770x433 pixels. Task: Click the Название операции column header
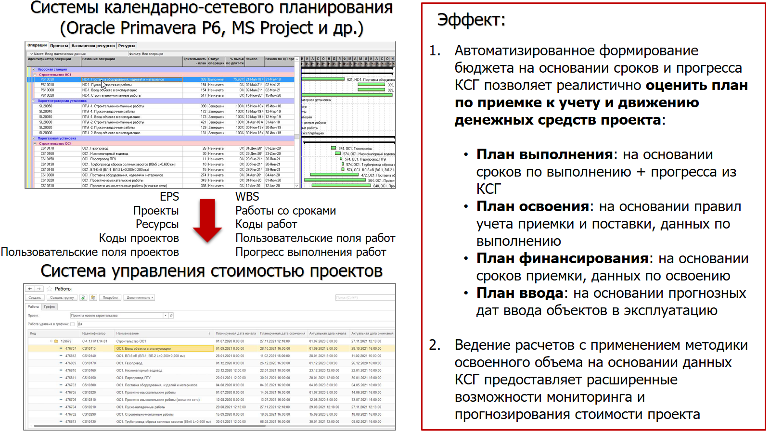click(x=132, y=61)
